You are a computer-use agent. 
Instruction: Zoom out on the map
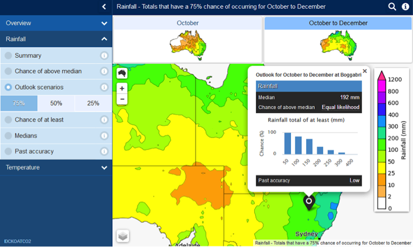tap(122, 99)
